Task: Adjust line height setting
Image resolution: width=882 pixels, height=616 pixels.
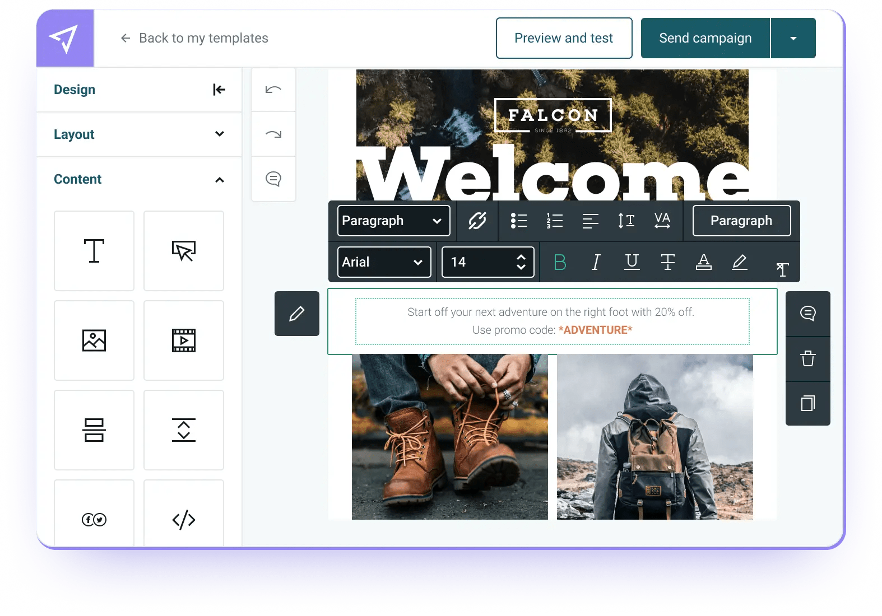Action: [x=626, y=221]
